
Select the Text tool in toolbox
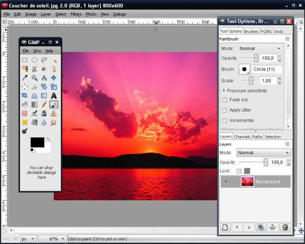[54, 96]
